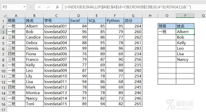Click cell containing Debra
The image size is (206, 112).
[x=34, y=43]
